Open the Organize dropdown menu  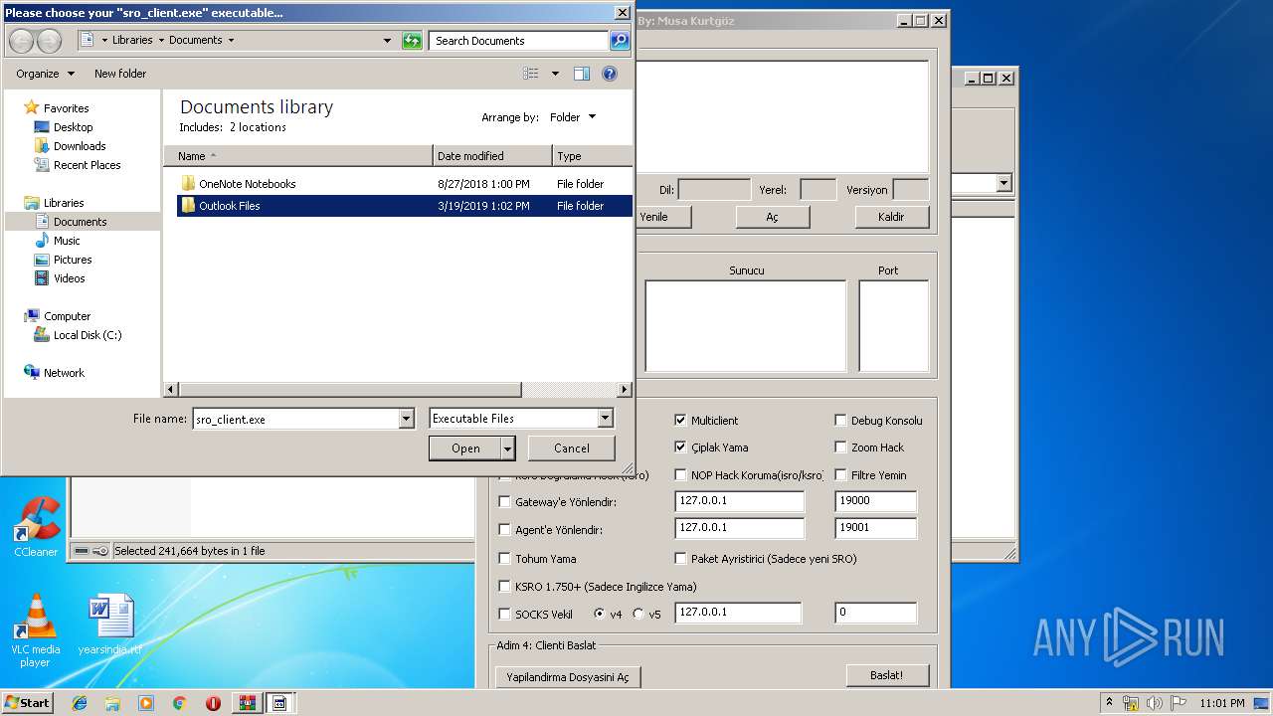click(45, 74)
